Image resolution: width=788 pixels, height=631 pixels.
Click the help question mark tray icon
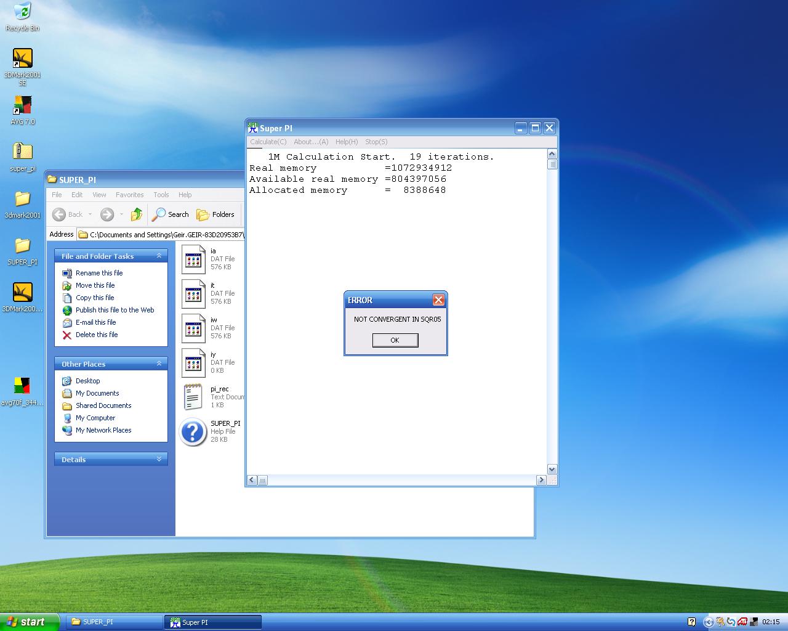[x=691, y=622]
